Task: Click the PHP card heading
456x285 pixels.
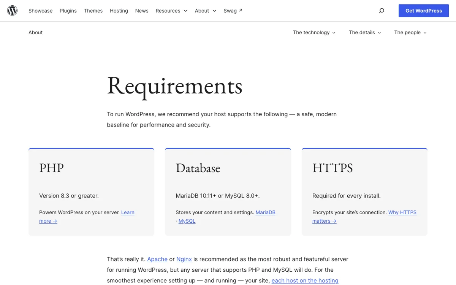Action: pyautogui.click(x=52, y=168)
